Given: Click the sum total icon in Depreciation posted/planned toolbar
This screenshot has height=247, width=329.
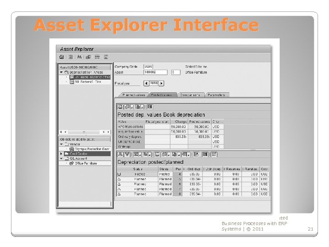Looking at the screenshot, I should coord(136,155).
